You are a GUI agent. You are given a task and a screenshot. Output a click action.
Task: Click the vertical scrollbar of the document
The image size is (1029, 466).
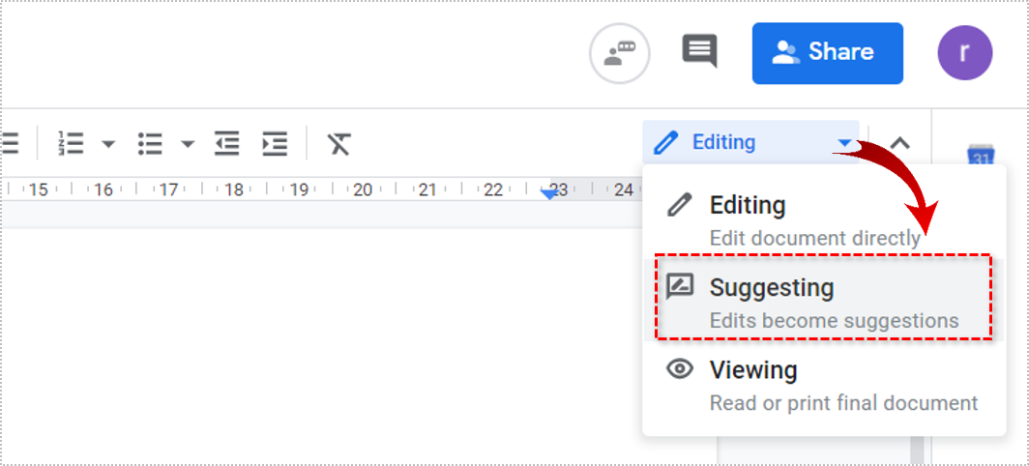coord(917,450)
